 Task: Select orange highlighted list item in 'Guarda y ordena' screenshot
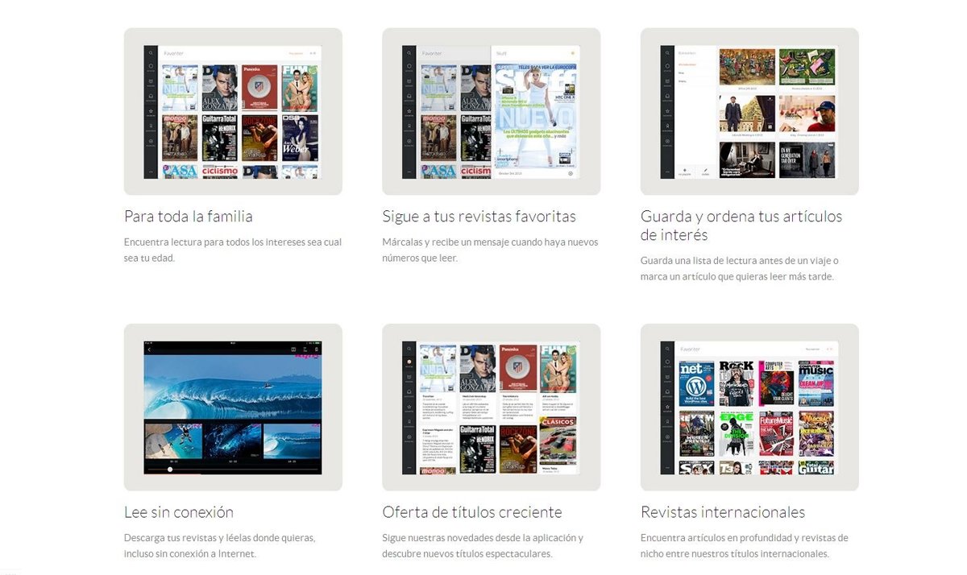click(x=687, y=64)
